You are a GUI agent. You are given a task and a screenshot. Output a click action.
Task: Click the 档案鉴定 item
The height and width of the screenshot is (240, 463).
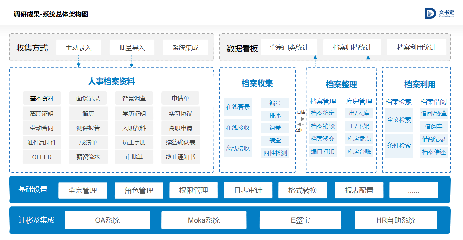point(323,113)
